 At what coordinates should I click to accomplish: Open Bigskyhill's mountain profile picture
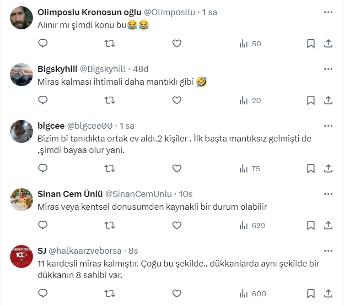[21, 73]
